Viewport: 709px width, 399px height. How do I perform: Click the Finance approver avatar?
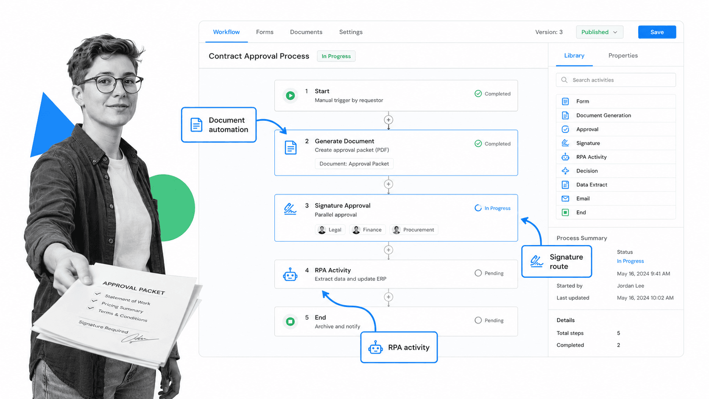(356, 230)
